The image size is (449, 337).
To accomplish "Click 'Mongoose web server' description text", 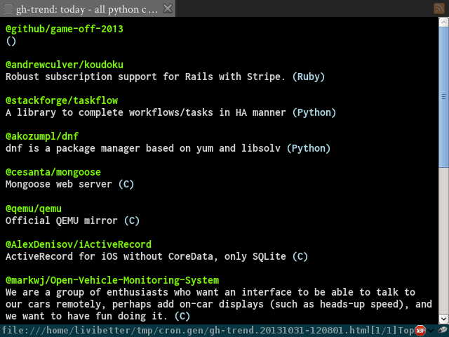I will (59, 184).
